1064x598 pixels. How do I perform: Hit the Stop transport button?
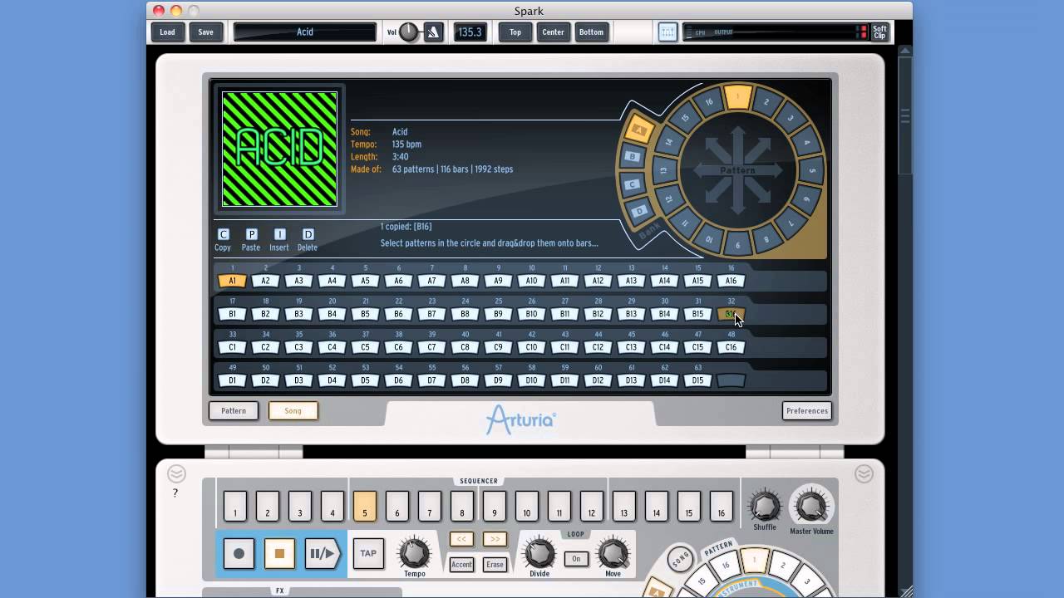click(279, 553)
